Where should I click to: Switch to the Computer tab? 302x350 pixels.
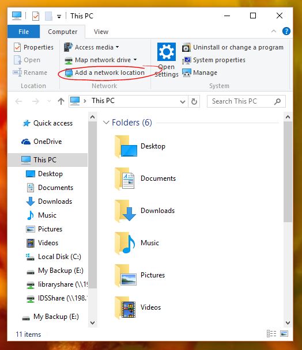point(63,32)
